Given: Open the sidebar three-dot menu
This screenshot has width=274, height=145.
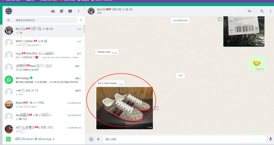Looking at the screenshot, I should [79, 11].
